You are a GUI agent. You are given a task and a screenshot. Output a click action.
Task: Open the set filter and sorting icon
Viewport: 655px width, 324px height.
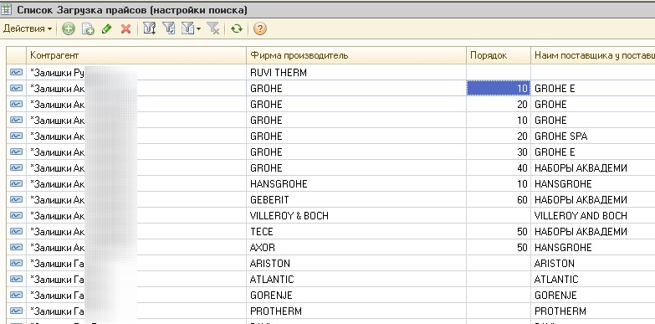click(149, 28)
